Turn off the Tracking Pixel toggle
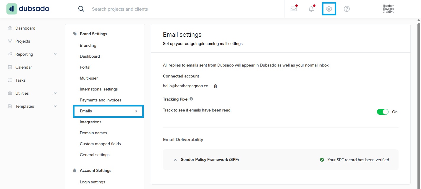This screenshot has width=421, height=189. [383, 112]
